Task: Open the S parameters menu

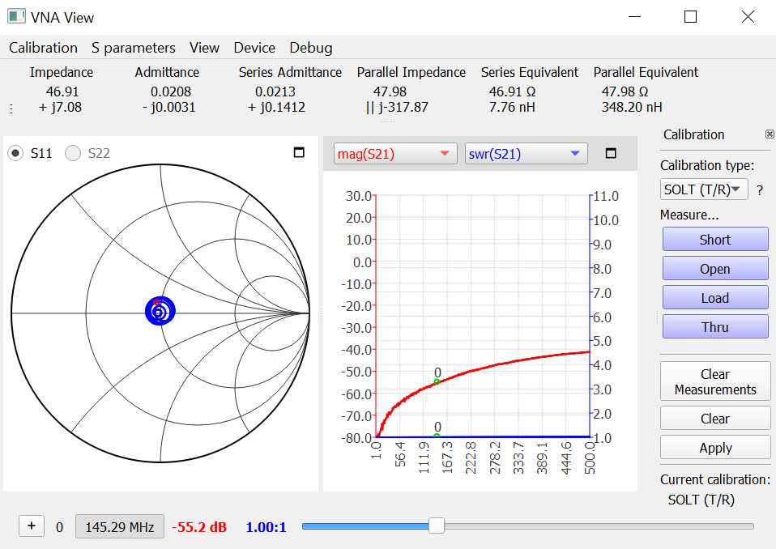Action: [x=133, y=48]
